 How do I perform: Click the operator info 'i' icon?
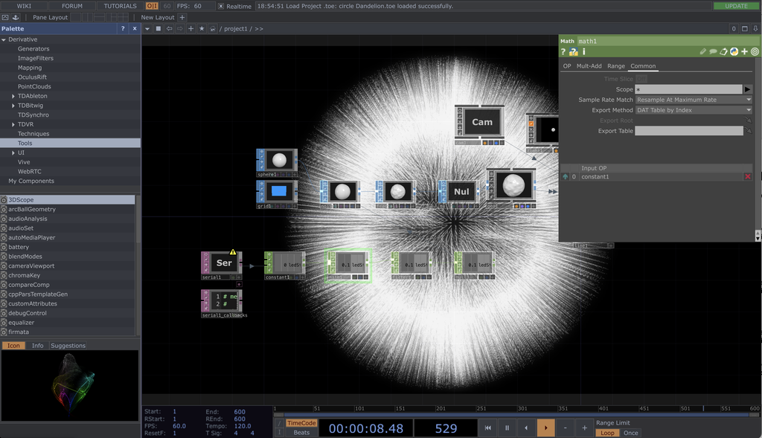click(x=584, y=52)
